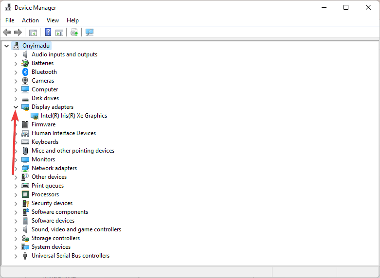Click the Device Manager title bar icon
The width and height of the screenshot is (380, 278).
coord(8,7)
